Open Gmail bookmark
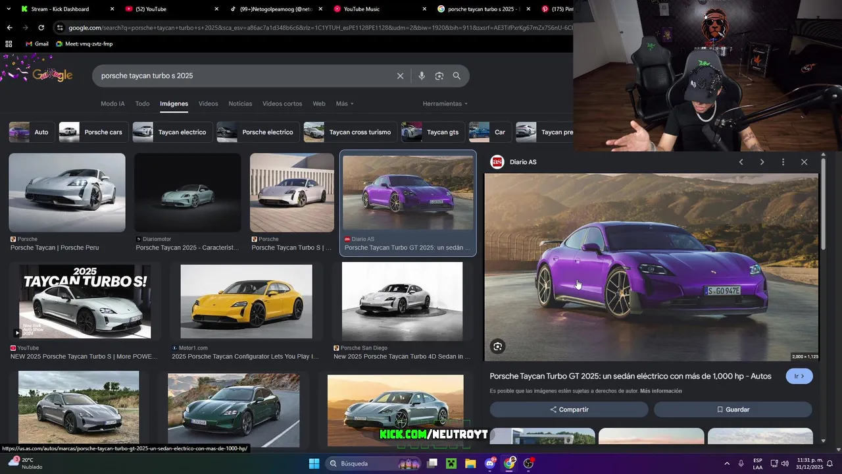The height and width of the screenshot is (474, 842). pos(37,44)
